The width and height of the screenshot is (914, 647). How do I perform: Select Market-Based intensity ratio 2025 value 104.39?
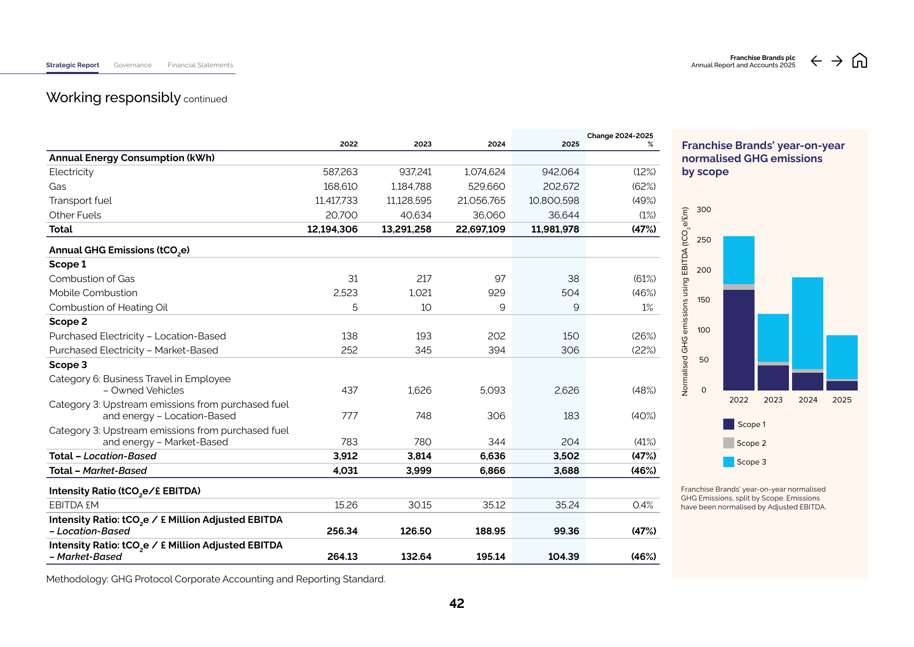point(563,557)
